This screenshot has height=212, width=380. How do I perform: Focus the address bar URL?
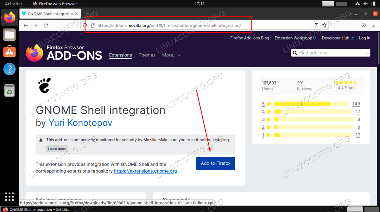[x=169, y=26]
